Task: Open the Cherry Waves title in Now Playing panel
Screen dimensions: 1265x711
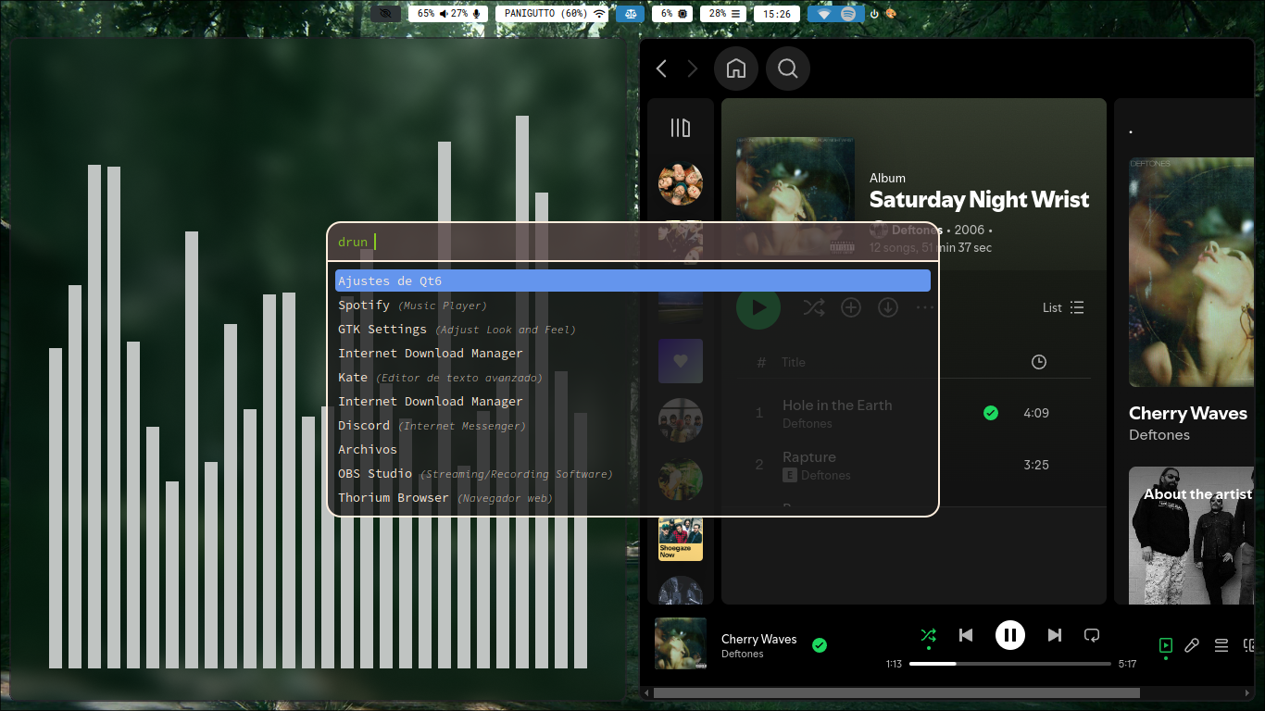Action: (x=1188, y=414)
